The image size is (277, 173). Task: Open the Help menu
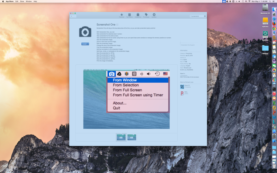click(x=35, y=1)
